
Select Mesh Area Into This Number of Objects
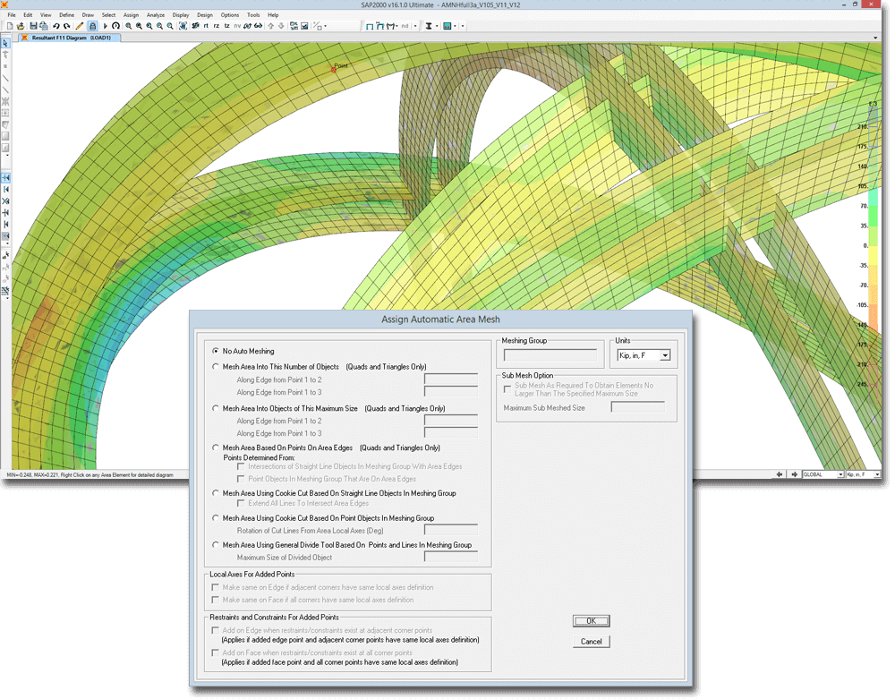pyautogui.click(x=216, y=367)
